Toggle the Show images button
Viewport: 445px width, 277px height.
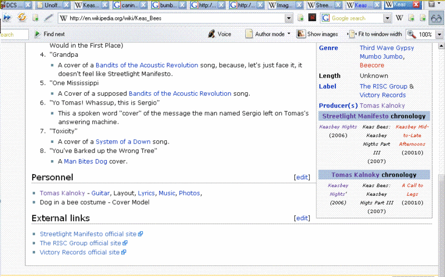point(317,34)
